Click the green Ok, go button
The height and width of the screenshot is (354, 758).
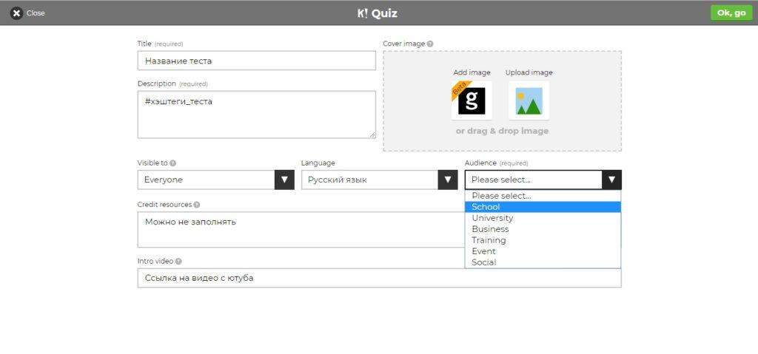tap(731, 13)
